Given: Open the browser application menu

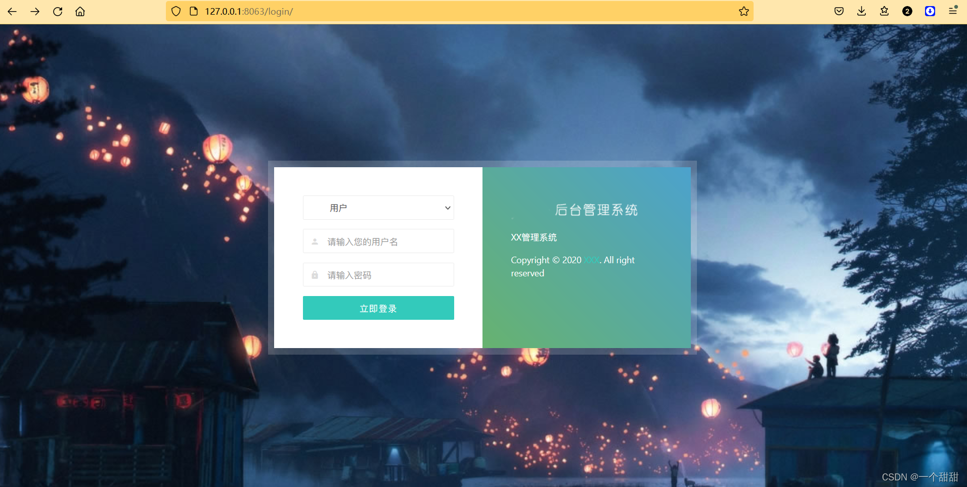Looking at the screenshot, I should click(953, 11).
